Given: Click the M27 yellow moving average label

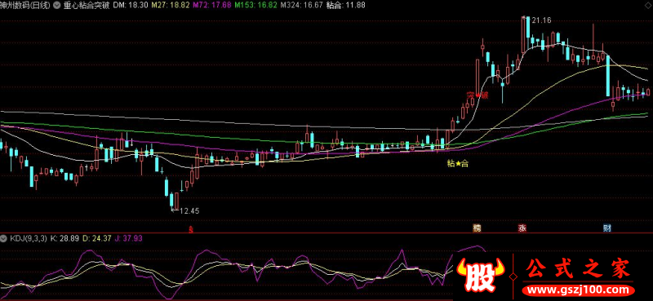Looking at the screenshot, I should (164, 6).
